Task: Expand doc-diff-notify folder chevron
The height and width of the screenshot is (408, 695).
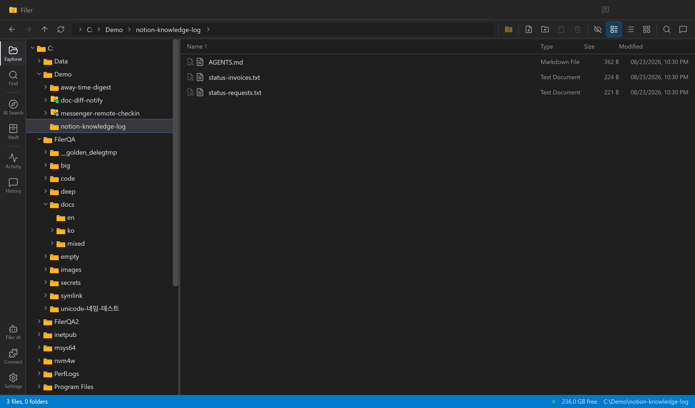Action: click(x=46, y=100)
